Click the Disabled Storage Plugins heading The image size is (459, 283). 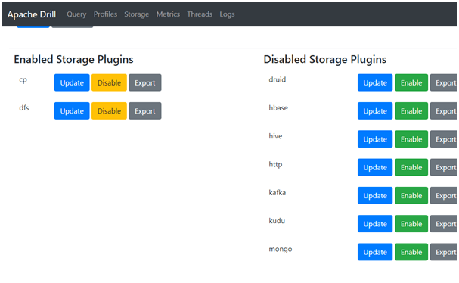pos(325,60)
